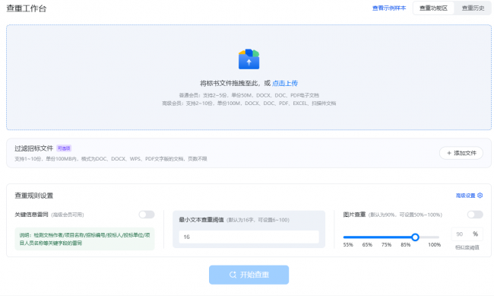Click the plus icon in 添加文件
The width and height of the screenshot is (494, 296).
tap(449, 153)
